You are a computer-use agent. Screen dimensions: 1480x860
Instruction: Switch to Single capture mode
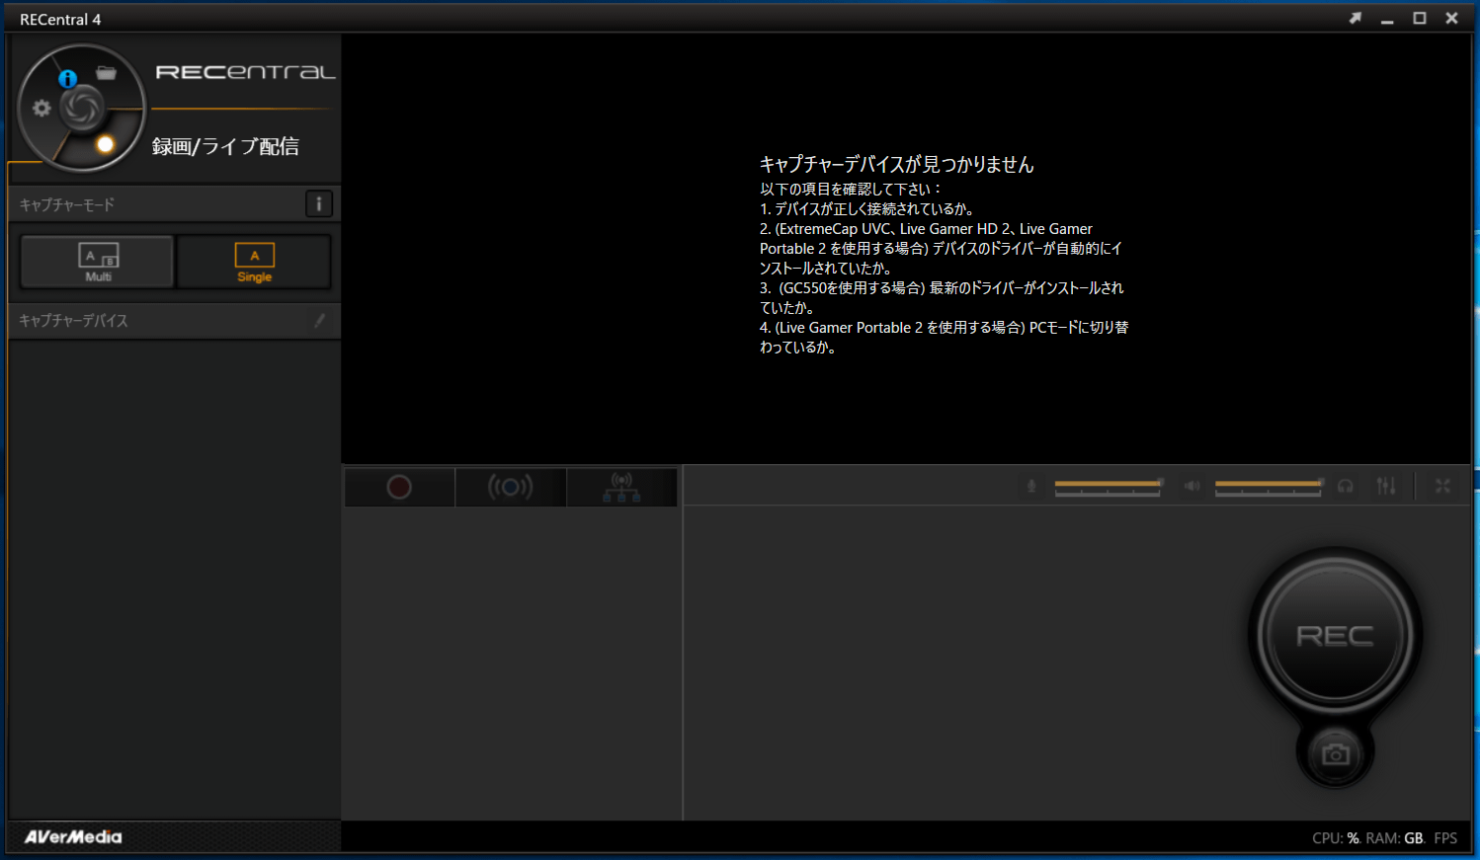254,262
